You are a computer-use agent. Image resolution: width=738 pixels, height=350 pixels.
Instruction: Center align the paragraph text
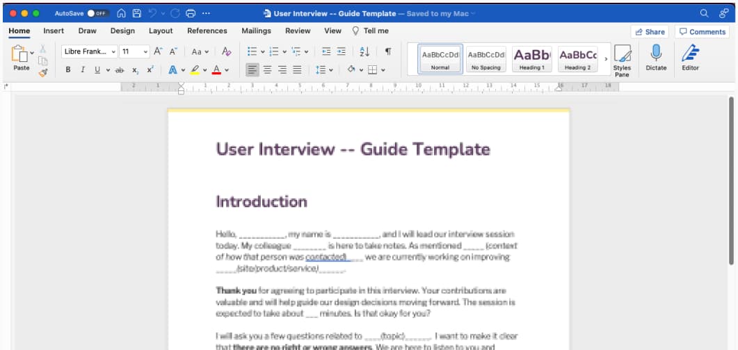coord(266,69)
